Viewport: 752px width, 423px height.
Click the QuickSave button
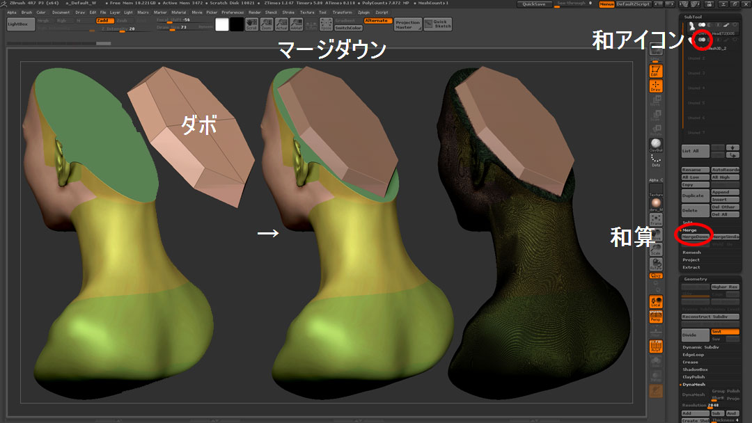[x=534, y=4]
